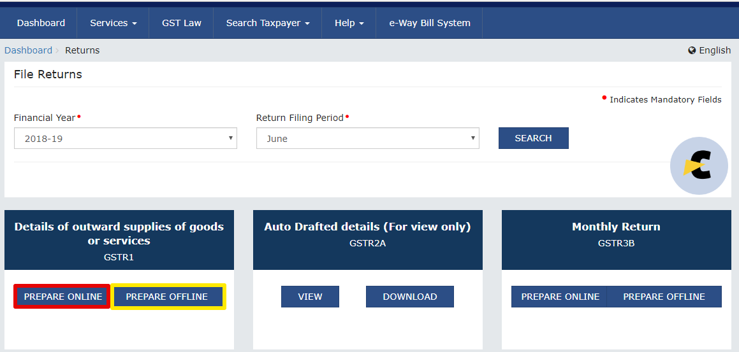This screenshot has height=352, width=739.
Task: Select the English language option
Action: coord(715,50)
